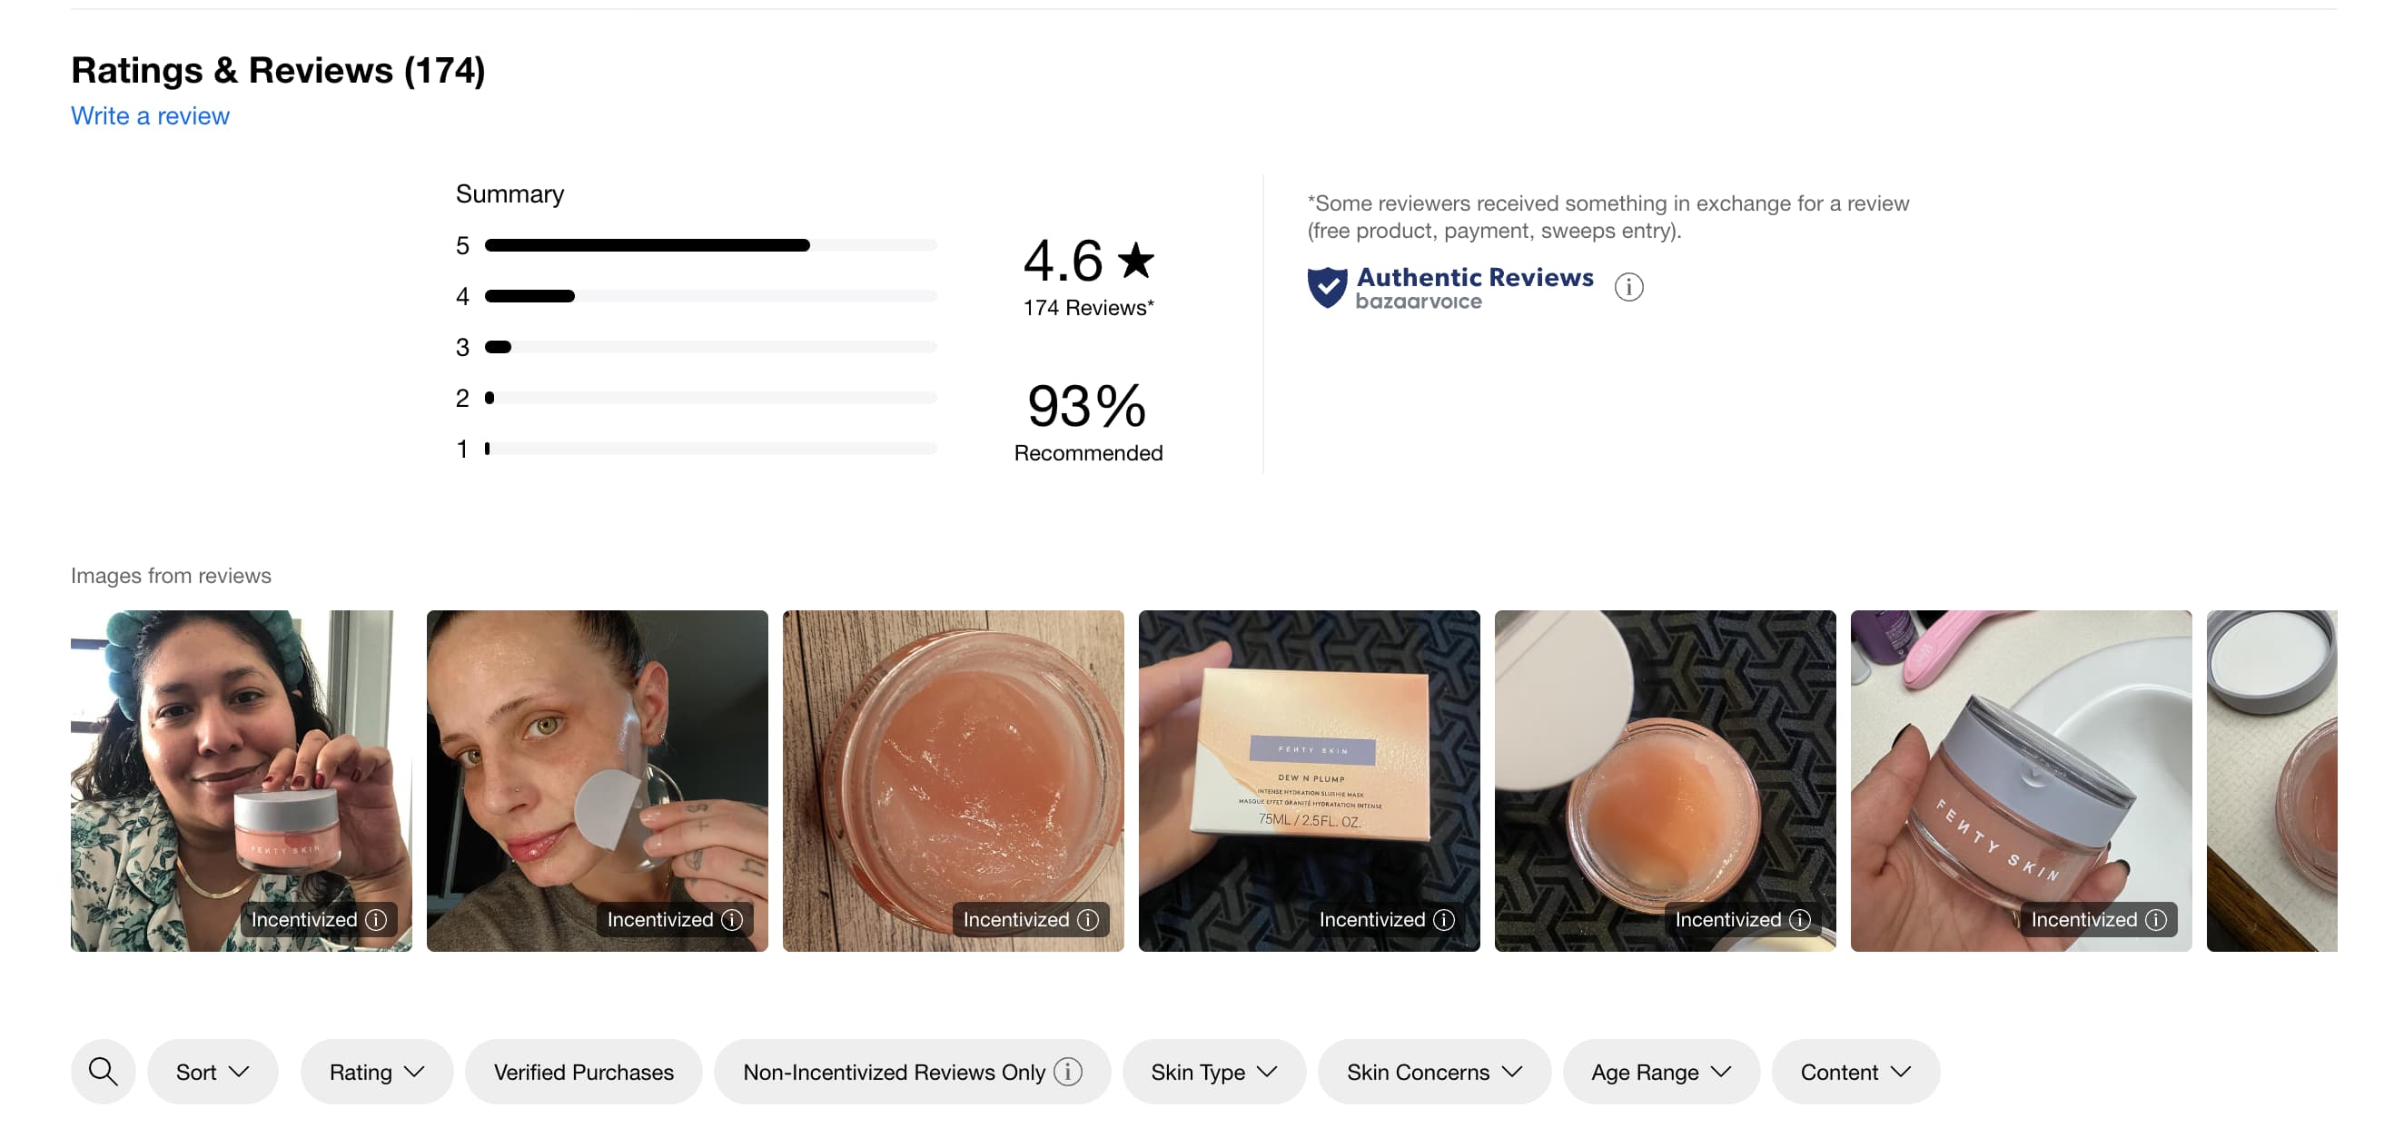
Task: Toggle the Verified Purchases filter
Action: tap(584, 1071)
